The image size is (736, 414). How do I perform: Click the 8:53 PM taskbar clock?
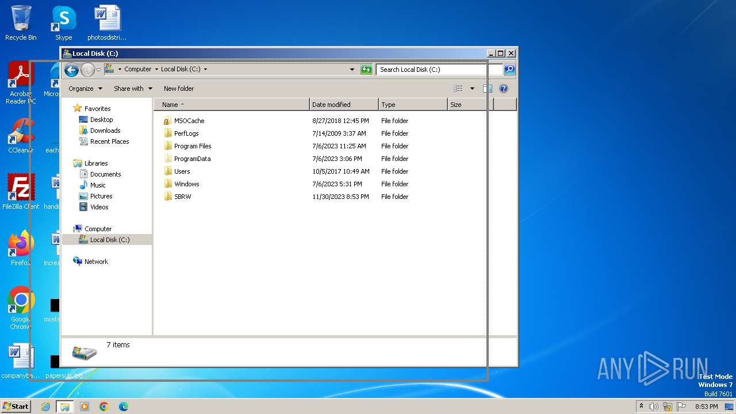706,407
